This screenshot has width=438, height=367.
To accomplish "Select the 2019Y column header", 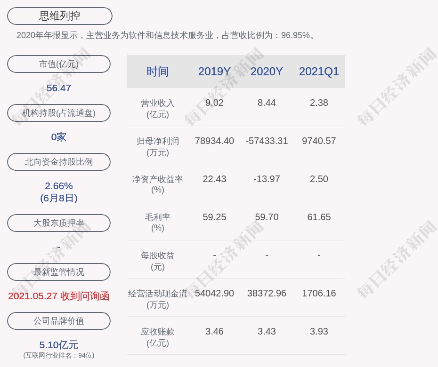I will coord(214,72).
